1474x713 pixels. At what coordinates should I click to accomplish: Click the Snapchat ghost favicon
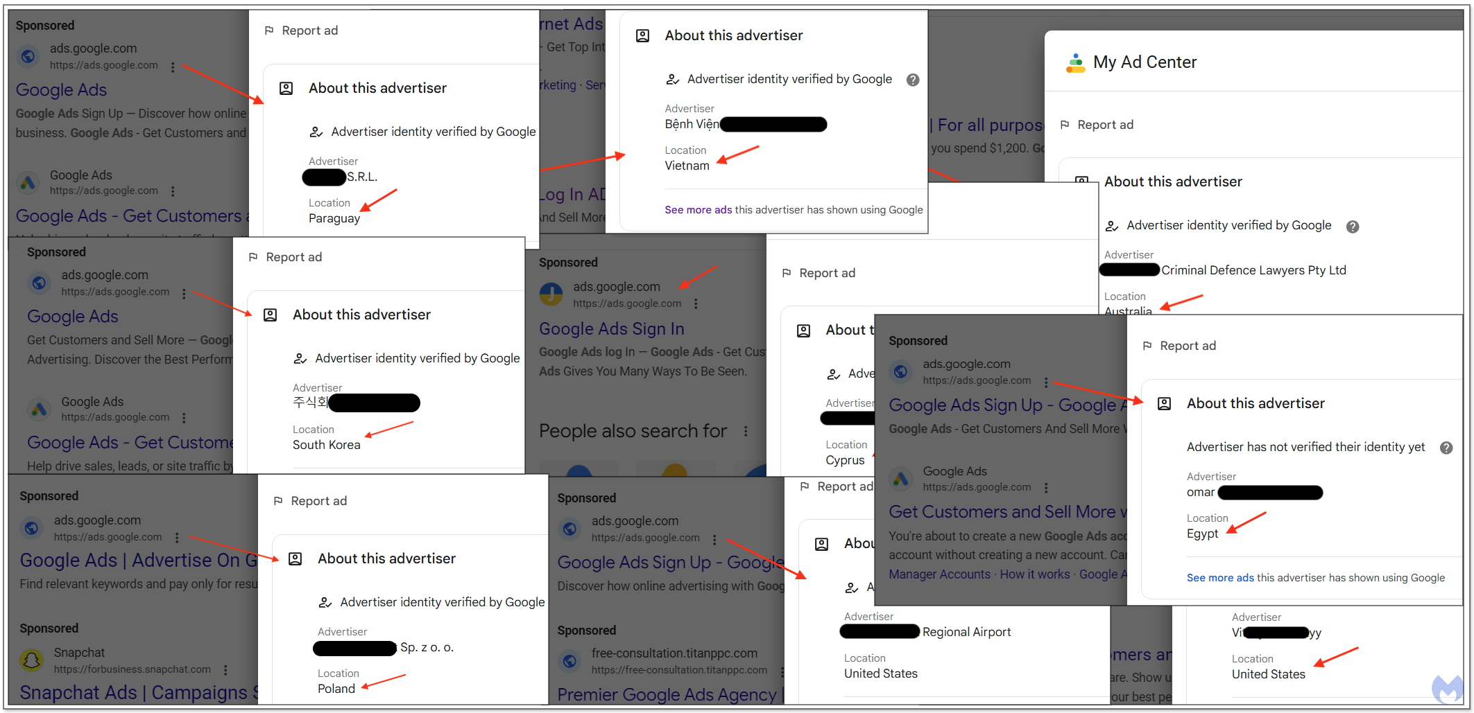click(31, 660)
